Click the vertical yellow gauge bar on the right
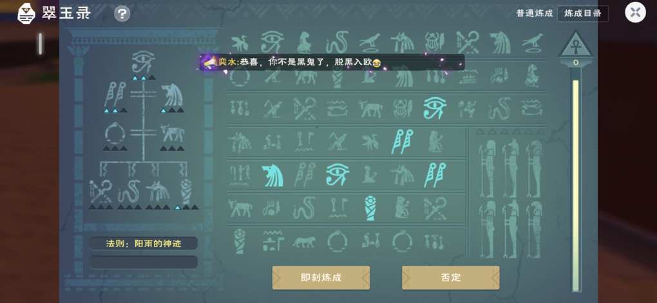The height and width of the screenshot is (303, 657). tap(576, 185)
